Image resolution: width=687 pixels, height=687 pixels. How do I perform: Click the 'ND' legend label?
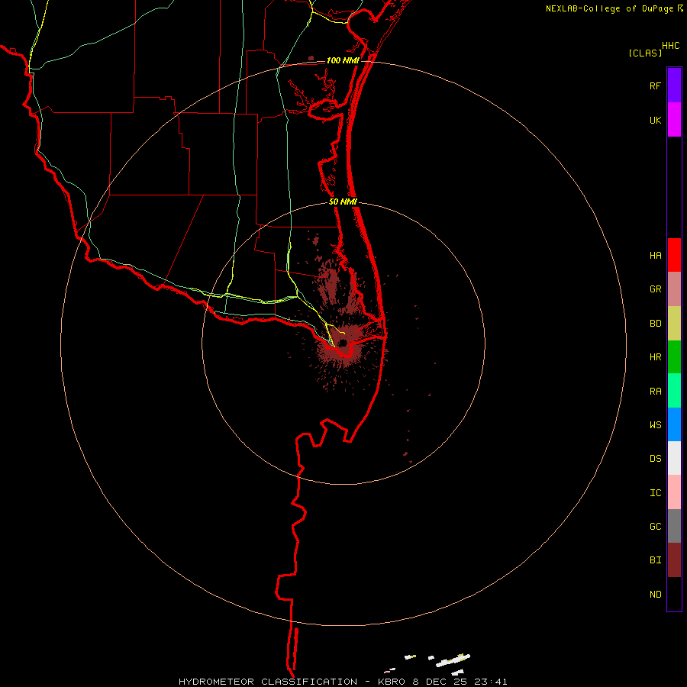(655, 595)
